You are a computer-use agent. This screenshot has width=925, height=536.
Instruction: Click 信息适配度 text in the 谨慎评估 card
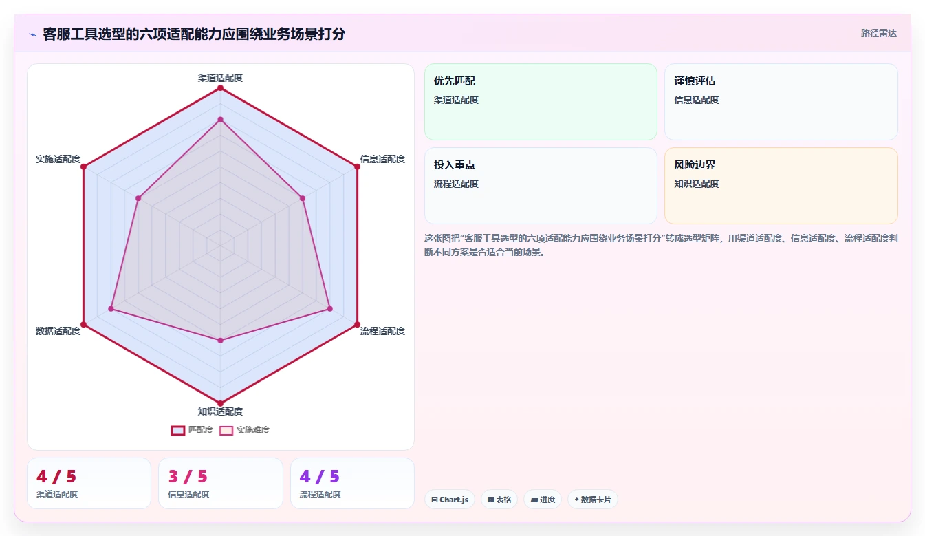pyautogui.click(x=697, y=100)
